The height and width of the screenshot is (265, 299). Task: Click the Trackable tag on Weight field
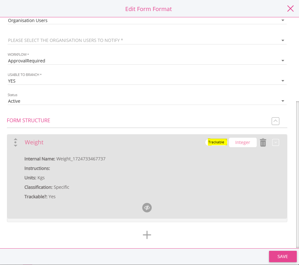tap(216, 142)
